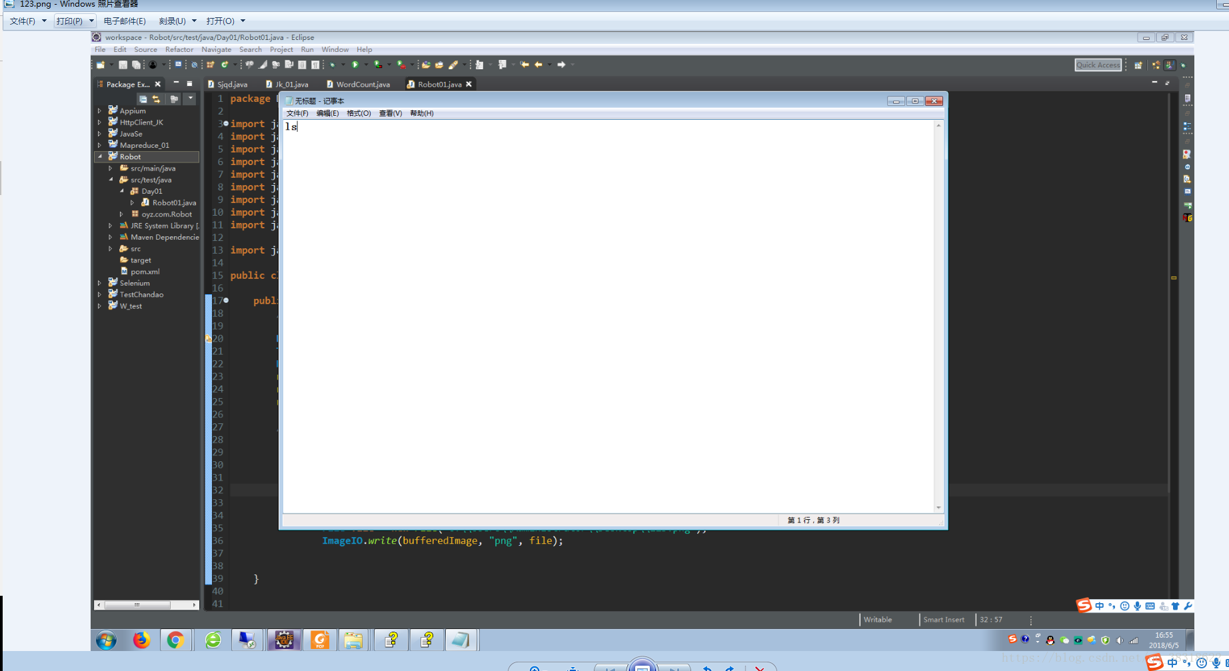The height and width of the screenshot is (671, 1229).
Task: Open Notepad 编辑(E) menu
Action: (327, 113)
